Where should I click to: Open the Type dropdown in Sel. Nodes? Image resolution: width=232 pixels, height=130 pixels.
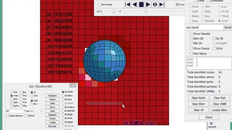pyautogui.click(x=36, y=111)
